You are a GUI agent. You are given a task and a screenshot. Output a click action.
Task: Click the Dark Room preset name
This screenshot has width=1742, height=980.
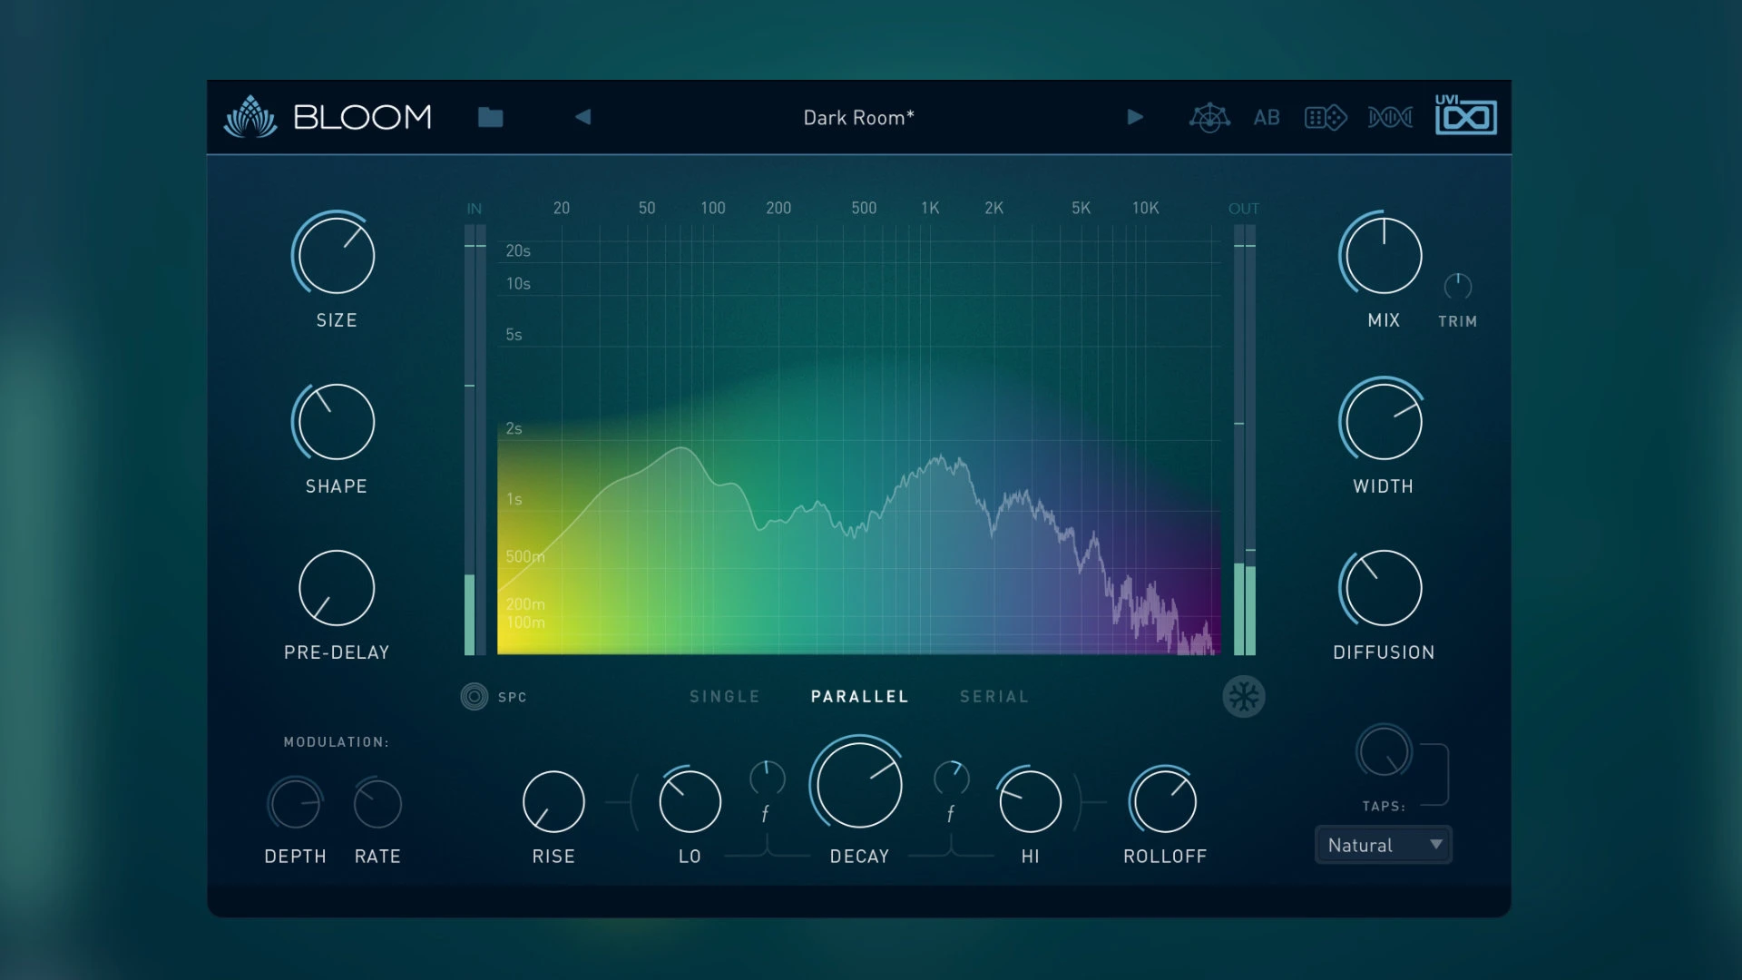click(858, 118)
